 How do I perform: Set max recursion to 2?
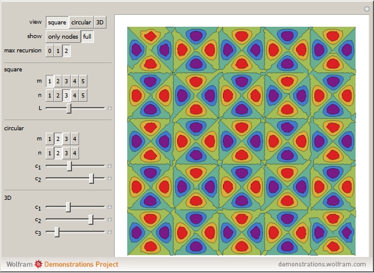[67, 51]
